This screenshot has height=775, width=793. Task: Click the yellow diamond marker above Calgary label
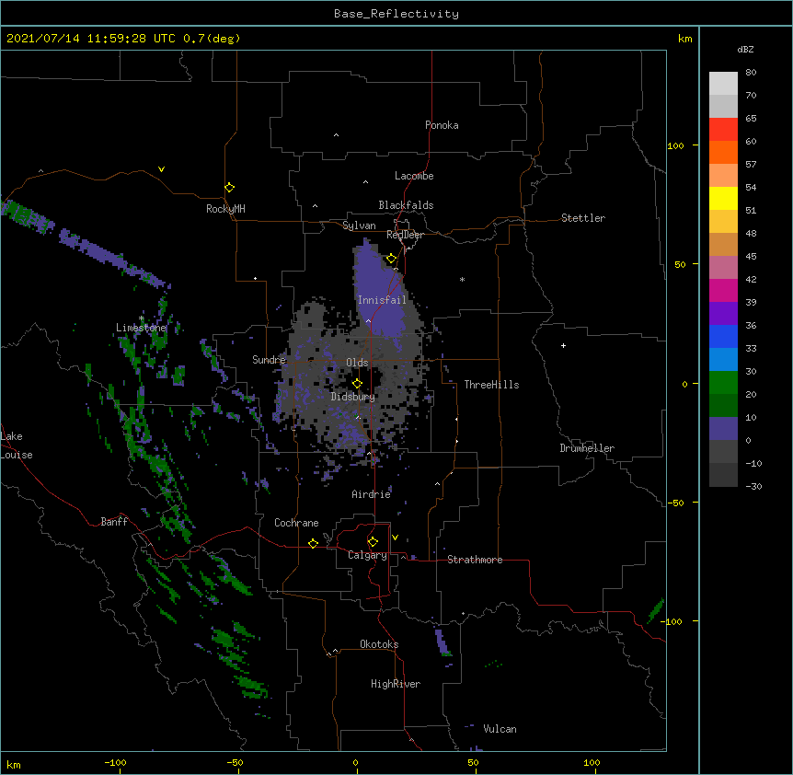coord(373,542)
